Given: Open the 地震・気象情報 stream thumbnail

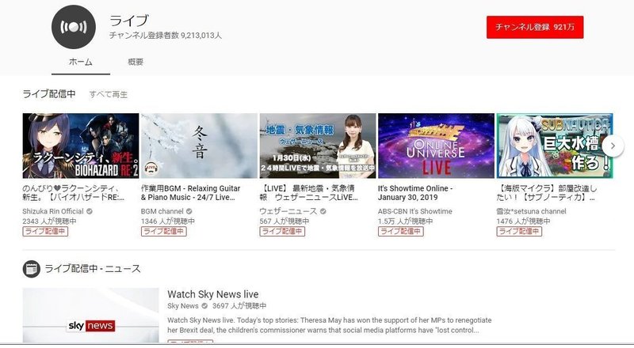Looking at the screenshot, I should click(x=318, y=146).
